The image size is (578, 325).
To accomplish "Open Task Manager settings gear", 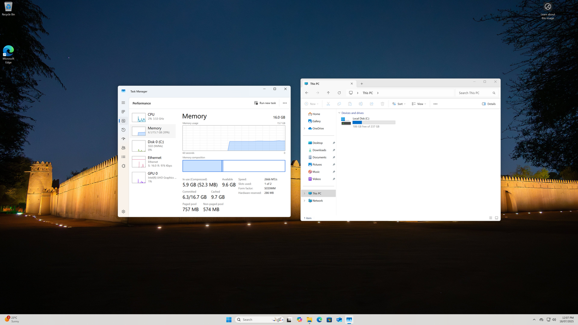I will 123,212.
